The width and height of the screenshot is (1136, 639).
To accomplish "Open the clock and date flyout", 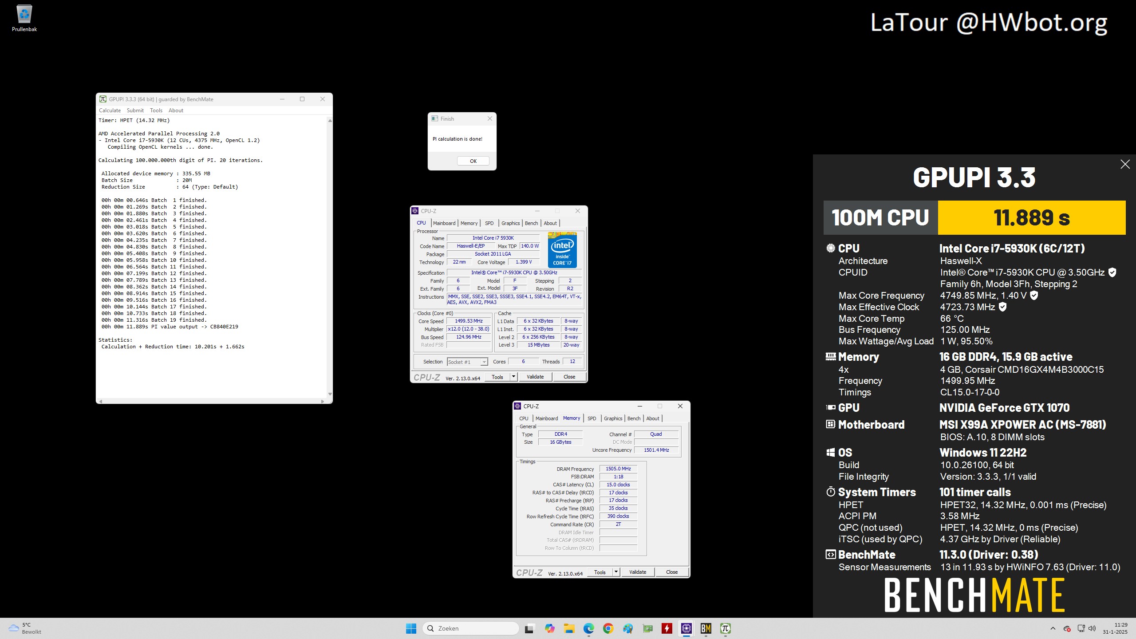I will point(1115,628).
